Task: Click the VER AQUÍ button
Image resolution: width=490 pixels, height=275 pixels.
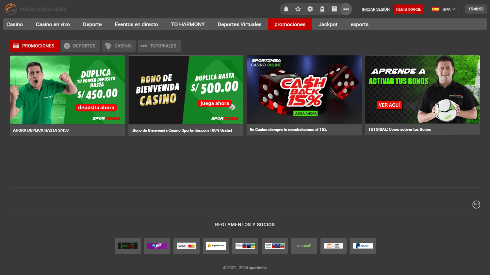Action: pyautogui.click(x=389, y=105)
